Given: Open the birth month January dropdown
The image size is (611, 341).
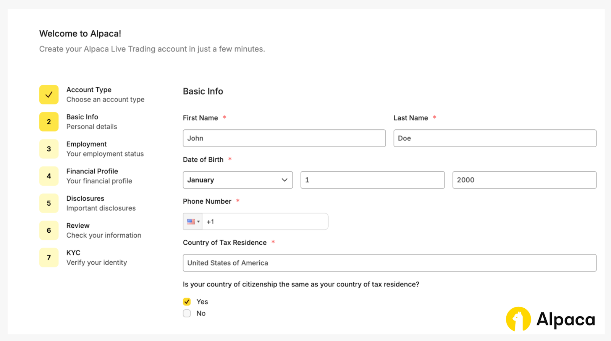Looking at the screenshot, I should (x=238, y=180).
